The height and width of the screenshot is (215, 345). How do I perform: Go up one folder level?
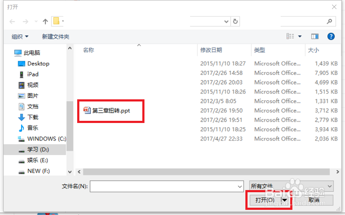(45, 21)
